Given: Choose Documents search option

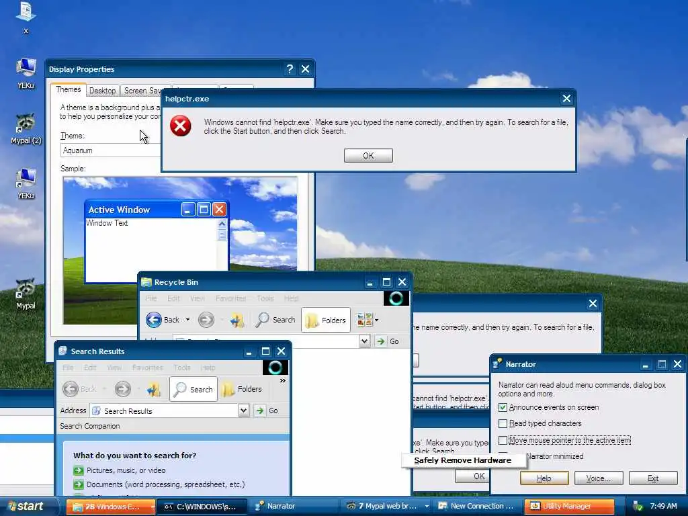Looking at the screenshot, I should 165,485.
